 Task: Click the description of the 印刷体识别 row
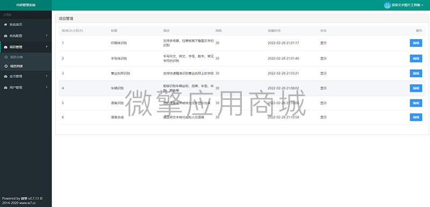(x=188, y=43)
